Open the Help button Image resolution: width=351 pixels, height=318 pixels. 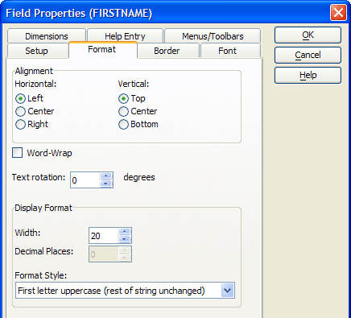[308, 75]
